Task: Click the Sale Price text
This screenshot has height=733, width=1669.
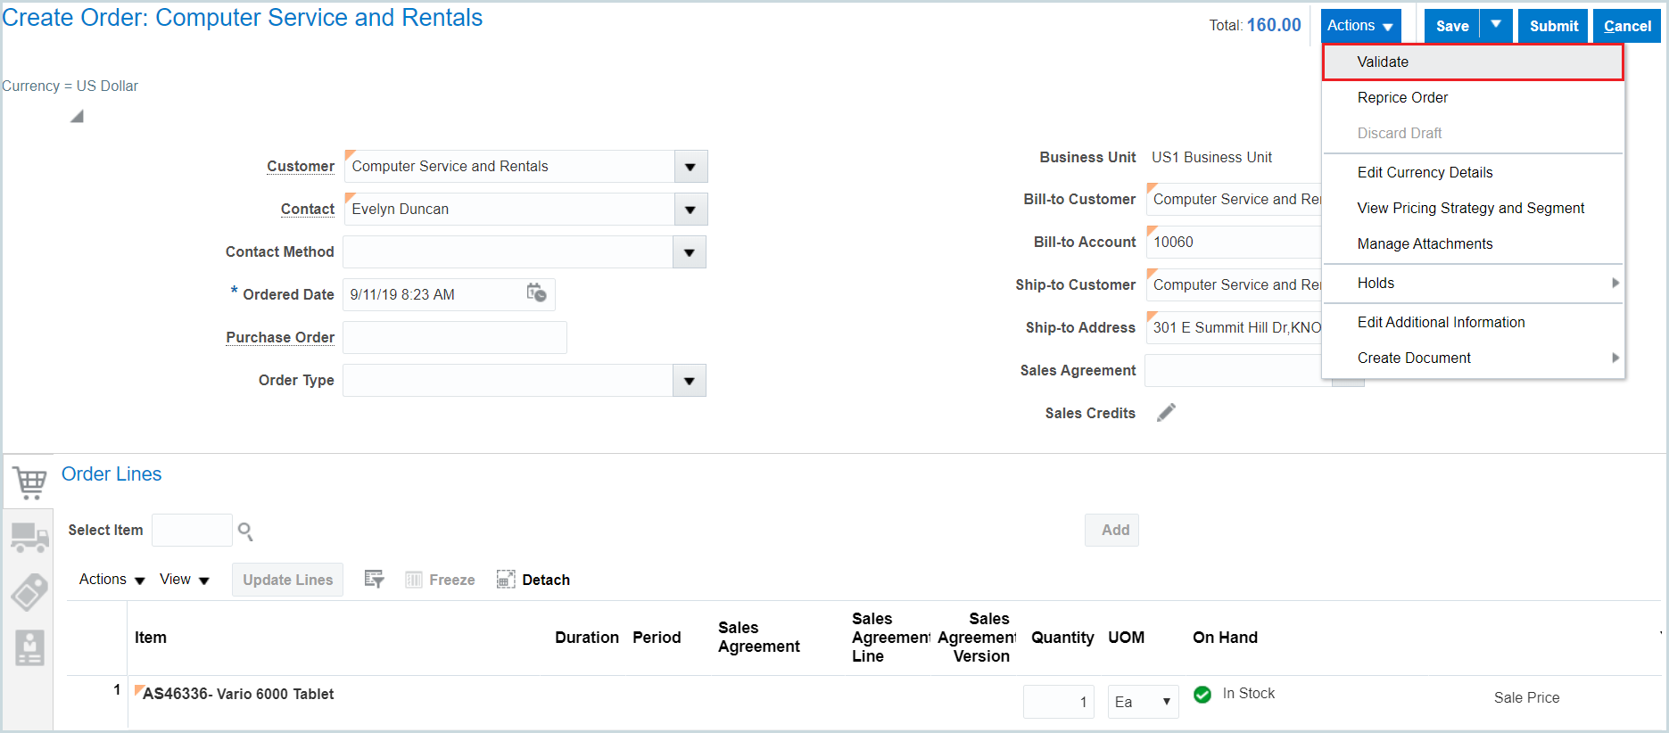Action: pyautogui.click(x=1526, y=697)
